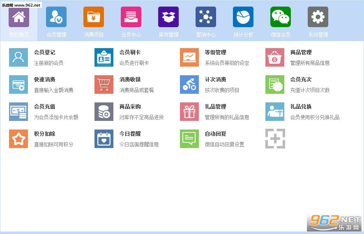The height and width of the screenshot is (234, 364).
Task: Click the 会员刷卡 ID card icon
Action: pos(104,57)
